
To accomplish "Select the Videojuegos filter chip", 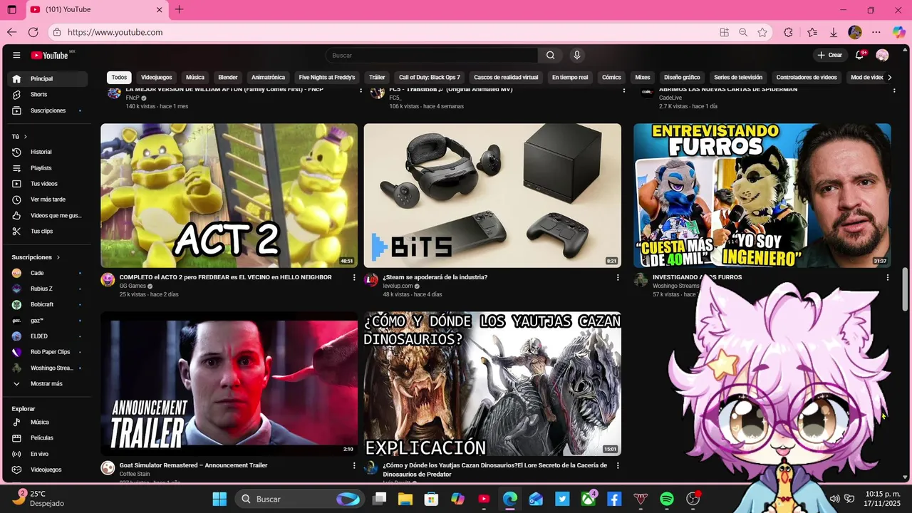I will click(x=156, y=77).
